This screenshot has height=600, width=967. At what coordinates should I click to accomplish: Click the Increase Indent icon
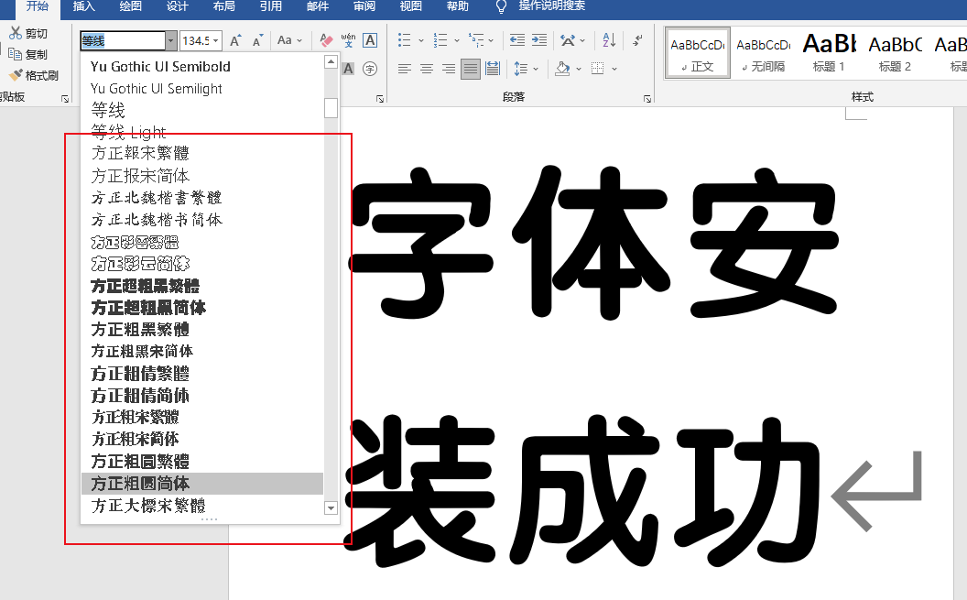point(539,40)
